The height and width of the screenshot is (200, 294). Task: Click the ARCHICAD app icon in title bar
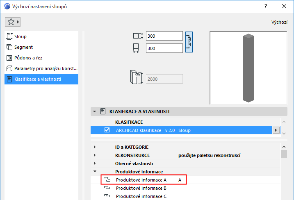click(x=7, y=7)
